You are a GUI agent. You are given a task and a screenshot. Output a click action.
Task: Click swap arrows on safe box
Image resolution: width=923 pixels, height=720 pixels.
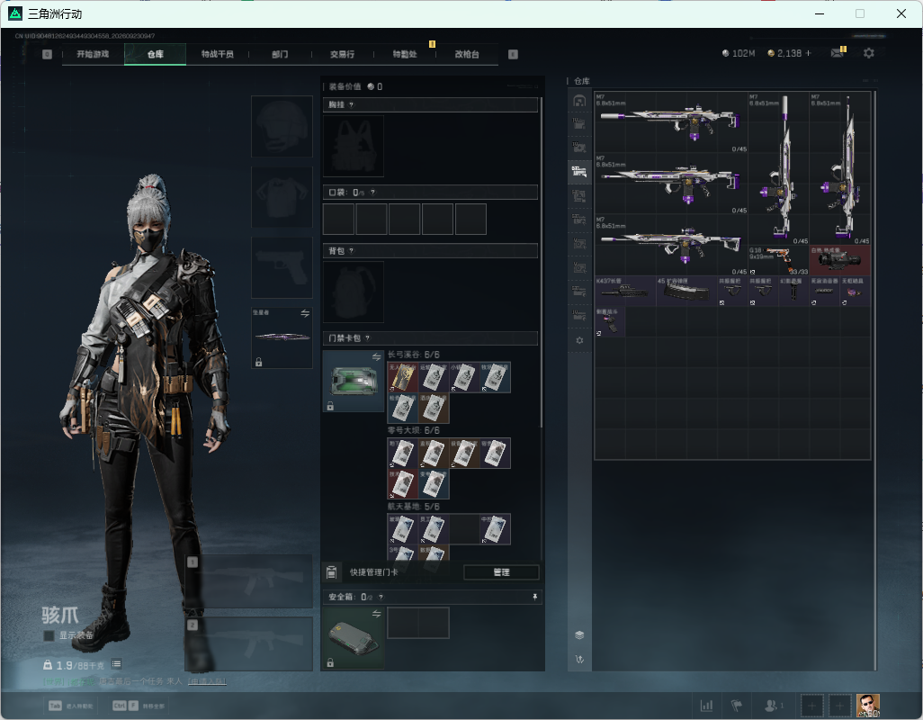point(376,614)
